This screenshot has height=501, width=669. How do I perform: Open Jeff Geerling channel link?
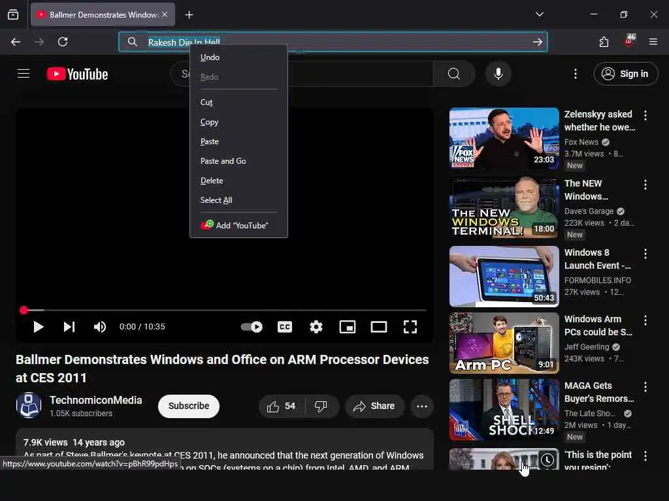pos(587,347)
